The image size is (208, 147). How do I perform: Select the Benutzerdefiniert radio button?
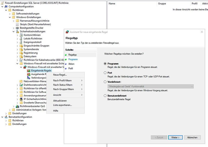[x=105, y=95]
